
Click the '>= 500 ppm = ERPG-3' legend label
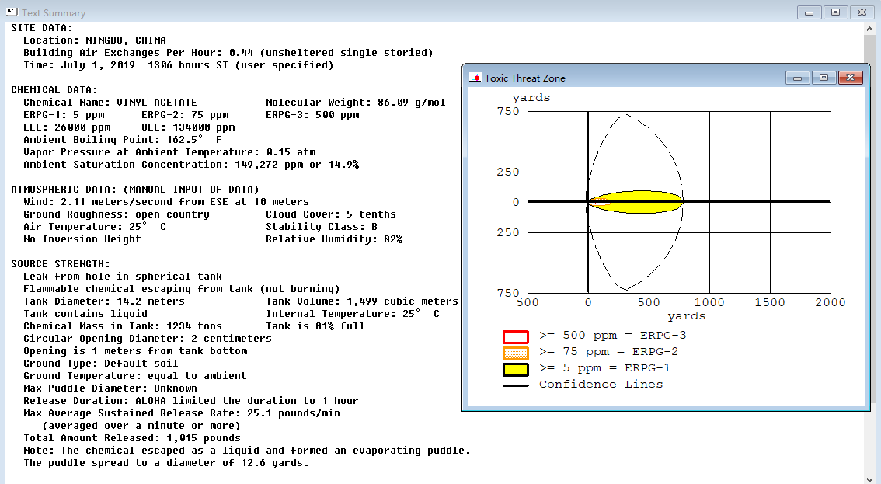pos(612,335)
